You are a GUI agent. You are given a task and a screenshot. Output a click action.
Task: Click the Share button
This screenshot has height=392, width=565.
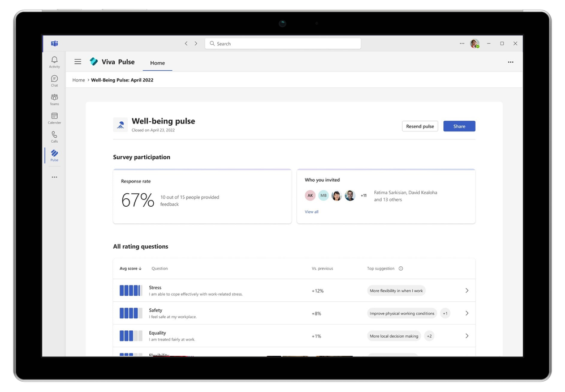(x=459, y=126)
